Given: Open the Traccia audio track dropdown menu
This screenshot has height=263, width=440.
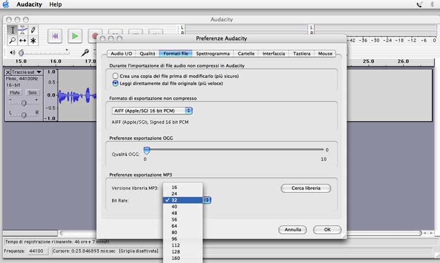Looking at the screenshot, I should tap(26, 72).
